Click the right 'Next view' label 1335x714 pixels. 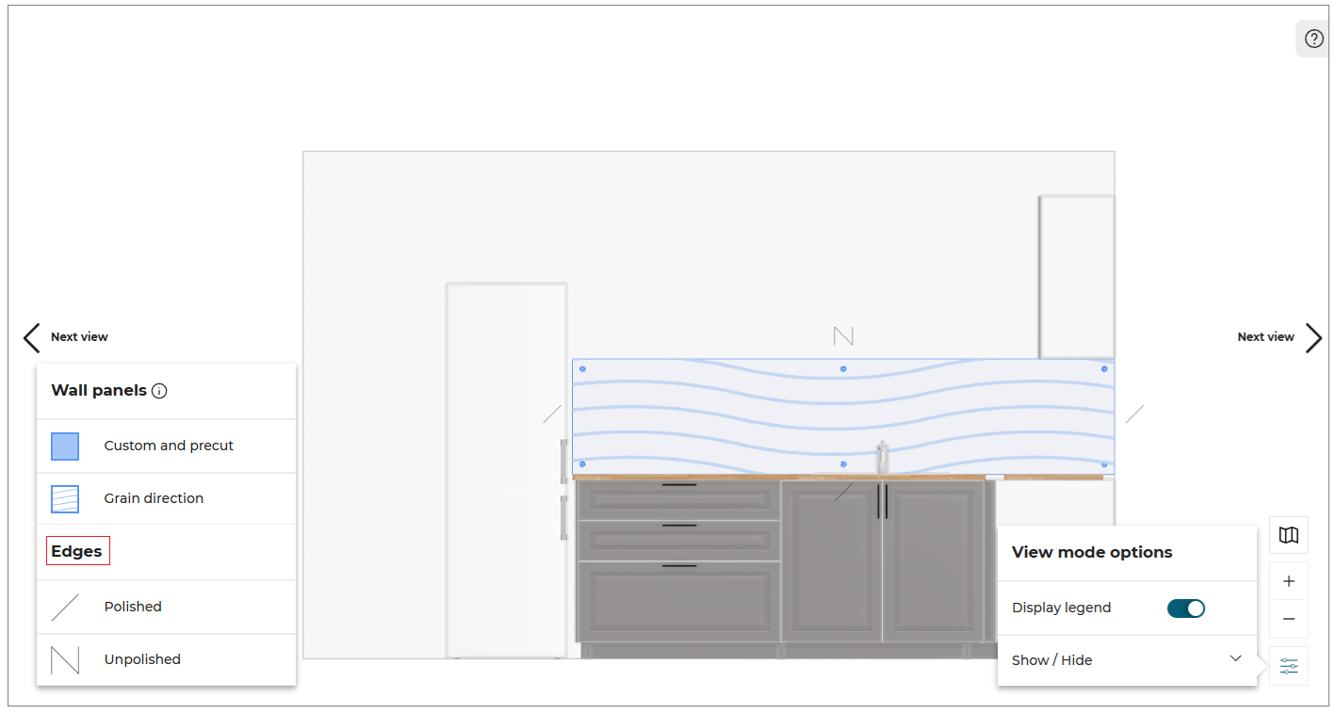[x=1265, y=337]
